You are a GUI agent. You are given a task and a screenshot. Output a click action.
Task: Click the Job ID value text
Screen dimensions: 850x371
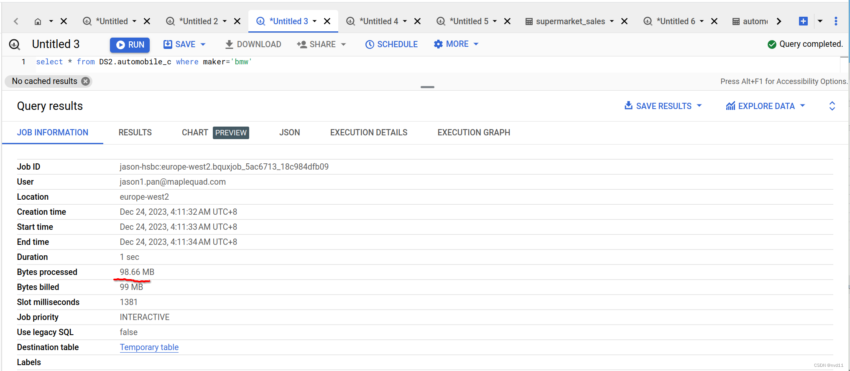pyautogui.click(x=224, y=167)
